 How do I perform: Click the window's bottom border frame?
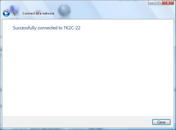pos(88,129)
